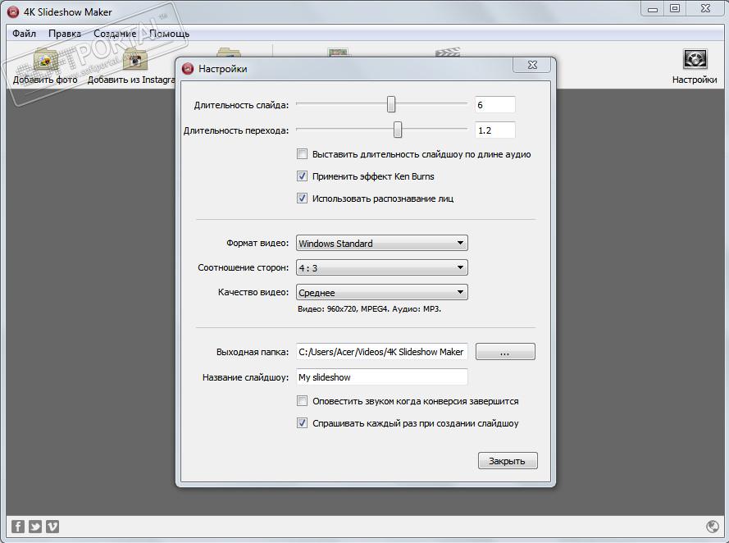Toggle face recognition checkbox
Image resolution: width=729 pixels, height=543 pixels.
[x=303, y=198]
